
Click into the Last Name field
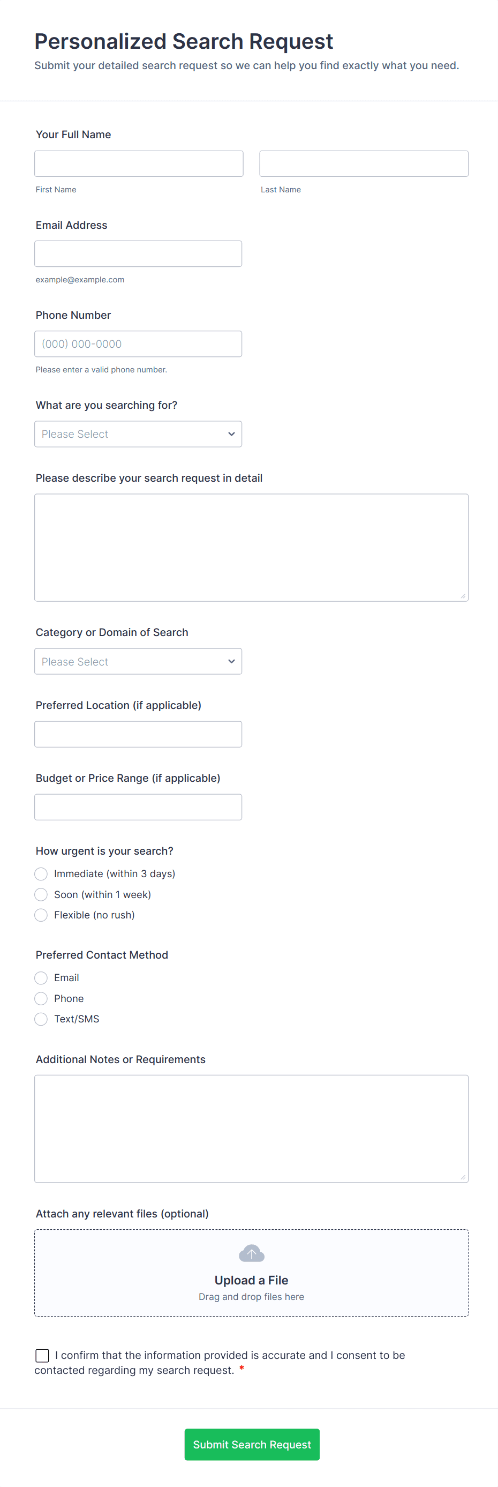click(x=364, y=163)
